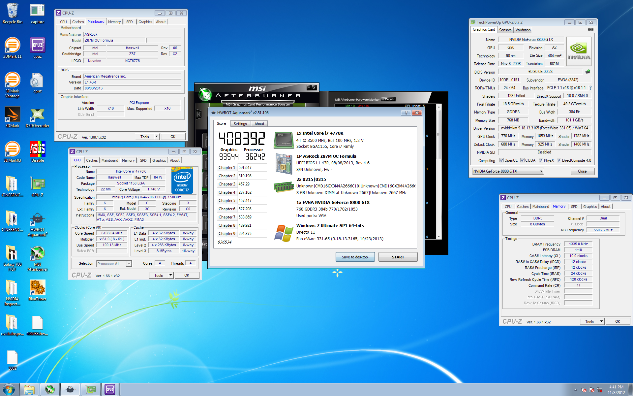The width and height of the screenshot is (633, 396).
Task: Click the GPU-Z screenshot camera icon
Action: coord(591,29)
